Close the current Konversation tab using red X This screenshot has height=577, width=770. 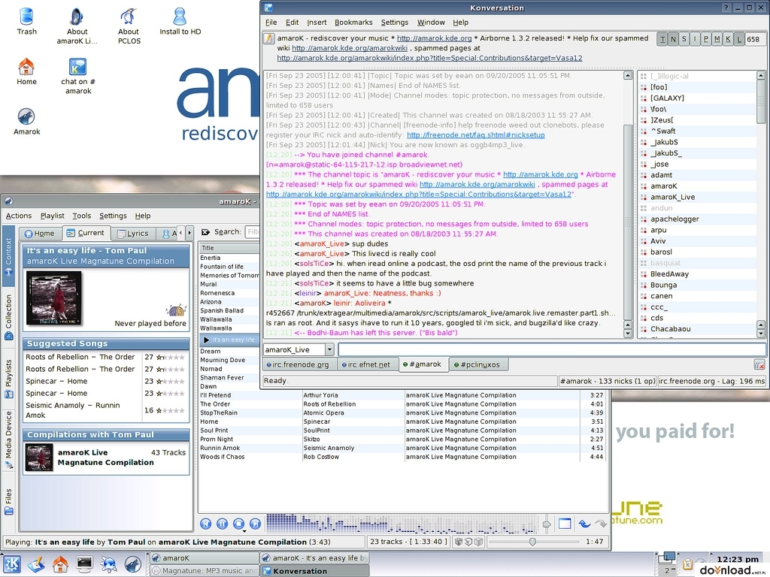coord(759,365)
